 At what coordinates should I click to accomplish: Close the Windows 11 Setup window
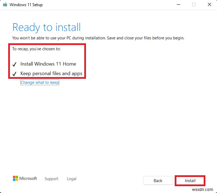(x=209, y=4)
